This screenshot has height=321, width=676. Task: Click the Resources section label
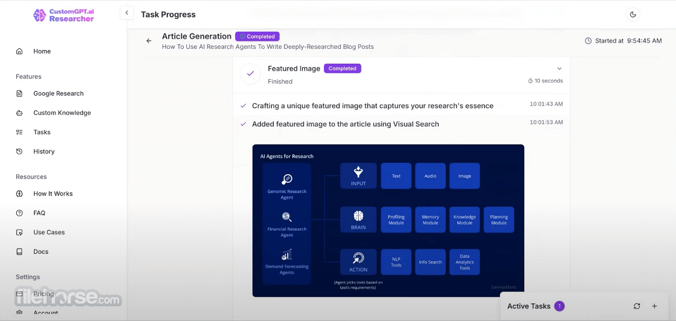pyautogui.click(x=31, y=177)
